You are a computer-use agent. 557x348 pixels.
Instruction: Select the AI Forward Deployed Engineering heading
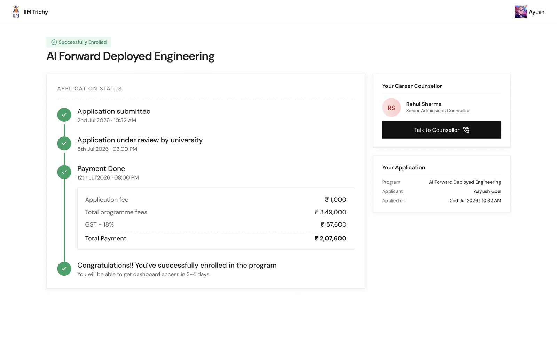[x=131, y=56]
